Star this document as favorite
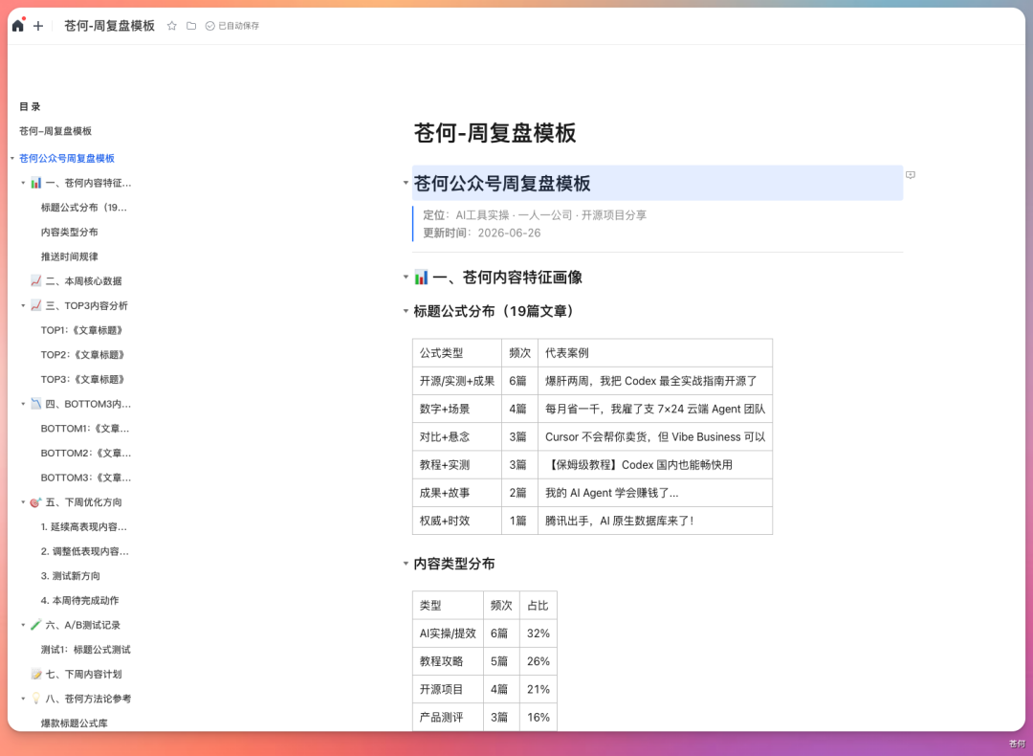The height and width of the screenshot is (756, 1033). click(x=172, y=26)
